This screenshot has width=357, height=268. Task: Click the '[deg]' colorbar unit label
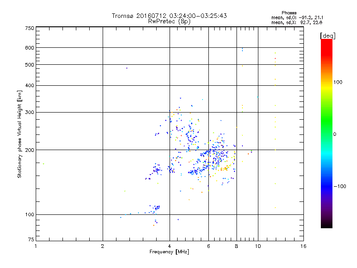[x=328, y=36]
